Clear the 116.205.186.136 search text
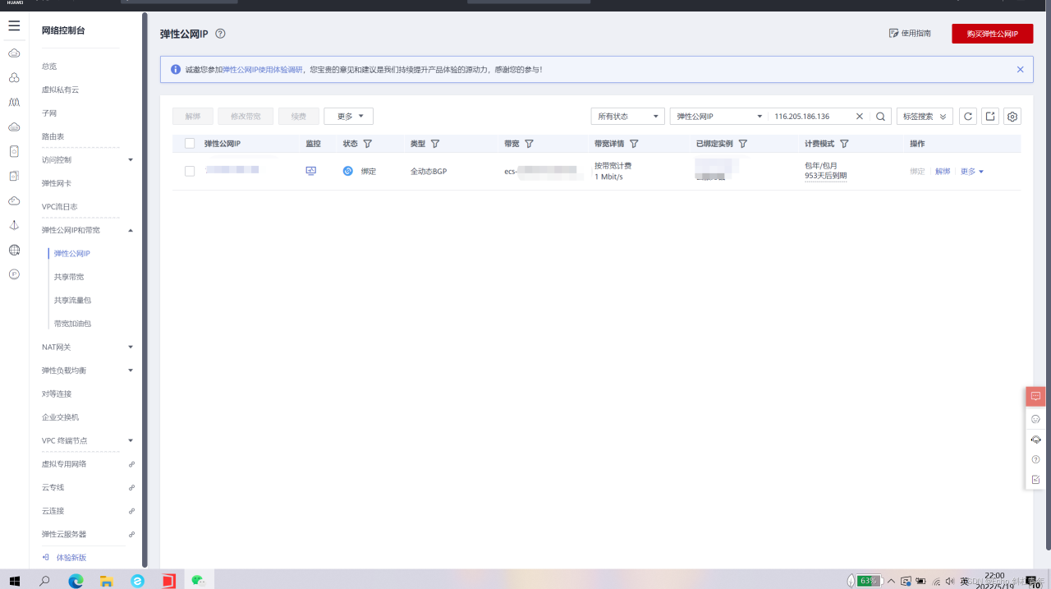The image size is (1051, 589). click(x=860, y=117)
